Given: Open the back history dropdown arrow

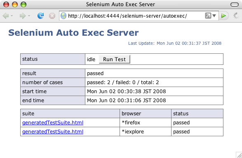Looking at the screenshot, I should point(12,16).
